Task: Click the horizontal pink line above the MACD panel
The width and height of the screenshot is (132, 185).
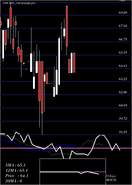Action: [x=66, y=148]
